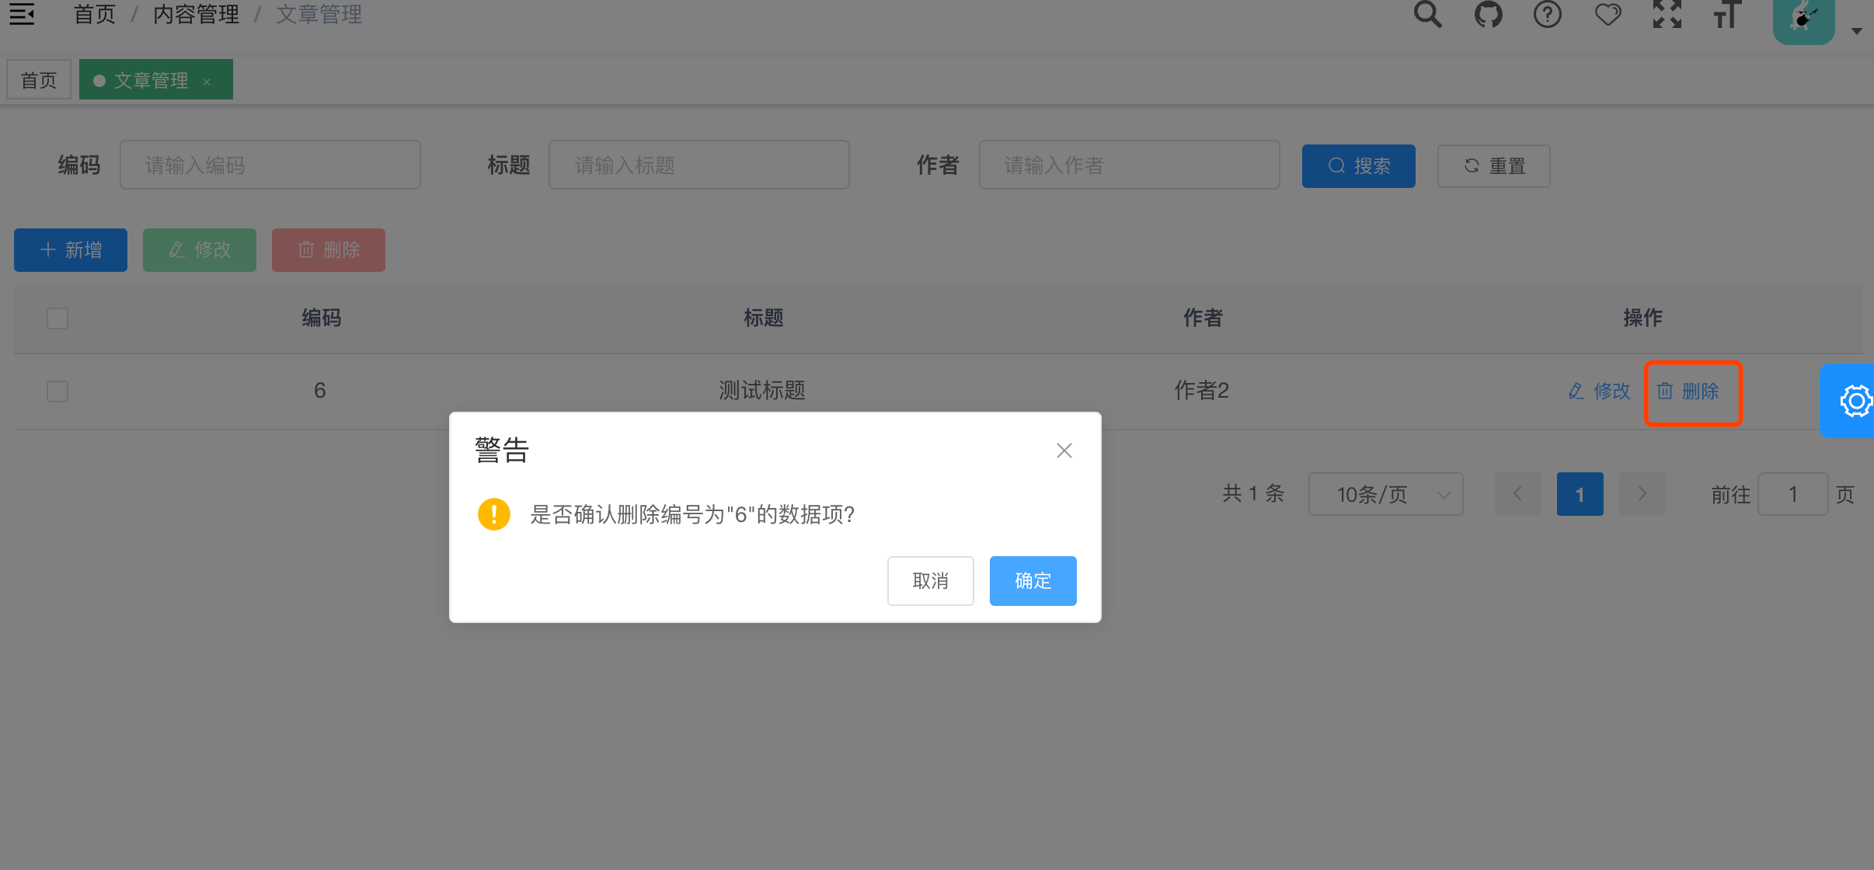The image size is (1874, 870).
Task: Select page 1 in pagination
Action: (x=1580, y=494)
